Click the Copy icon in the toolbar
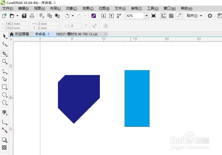Viewport: 222px width, 155px height. [50, 16]
